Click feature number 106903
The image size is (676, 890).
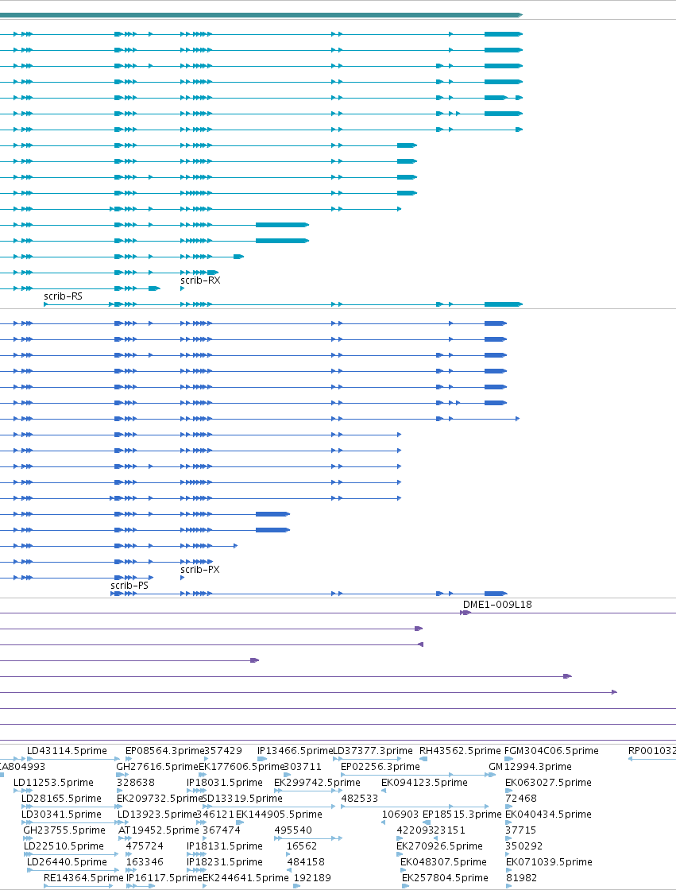pyautogui.click(x=400, y=815)
